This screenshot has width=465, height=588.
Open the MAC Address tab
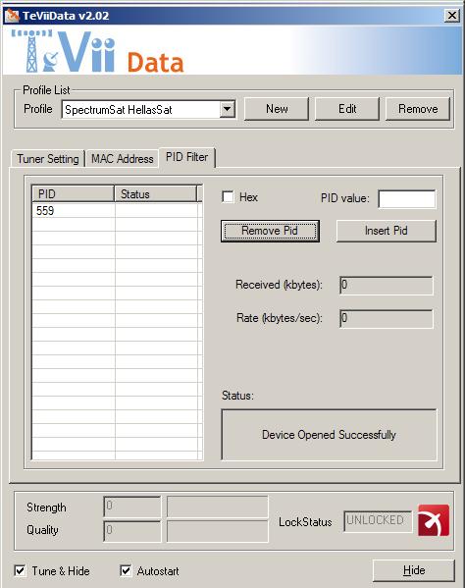pyautogui.click(x=123, y=159)
